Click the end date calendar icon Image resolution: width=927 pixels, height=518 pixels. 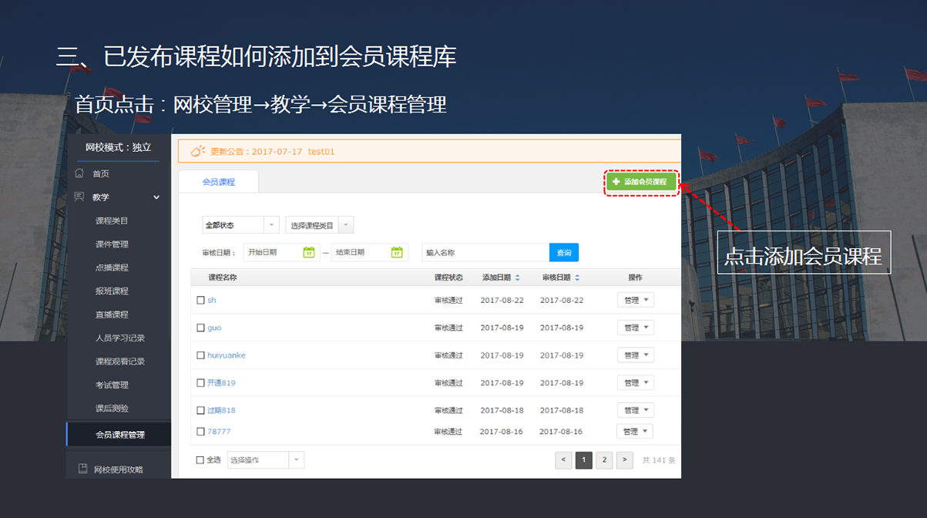tap(396, 252)
